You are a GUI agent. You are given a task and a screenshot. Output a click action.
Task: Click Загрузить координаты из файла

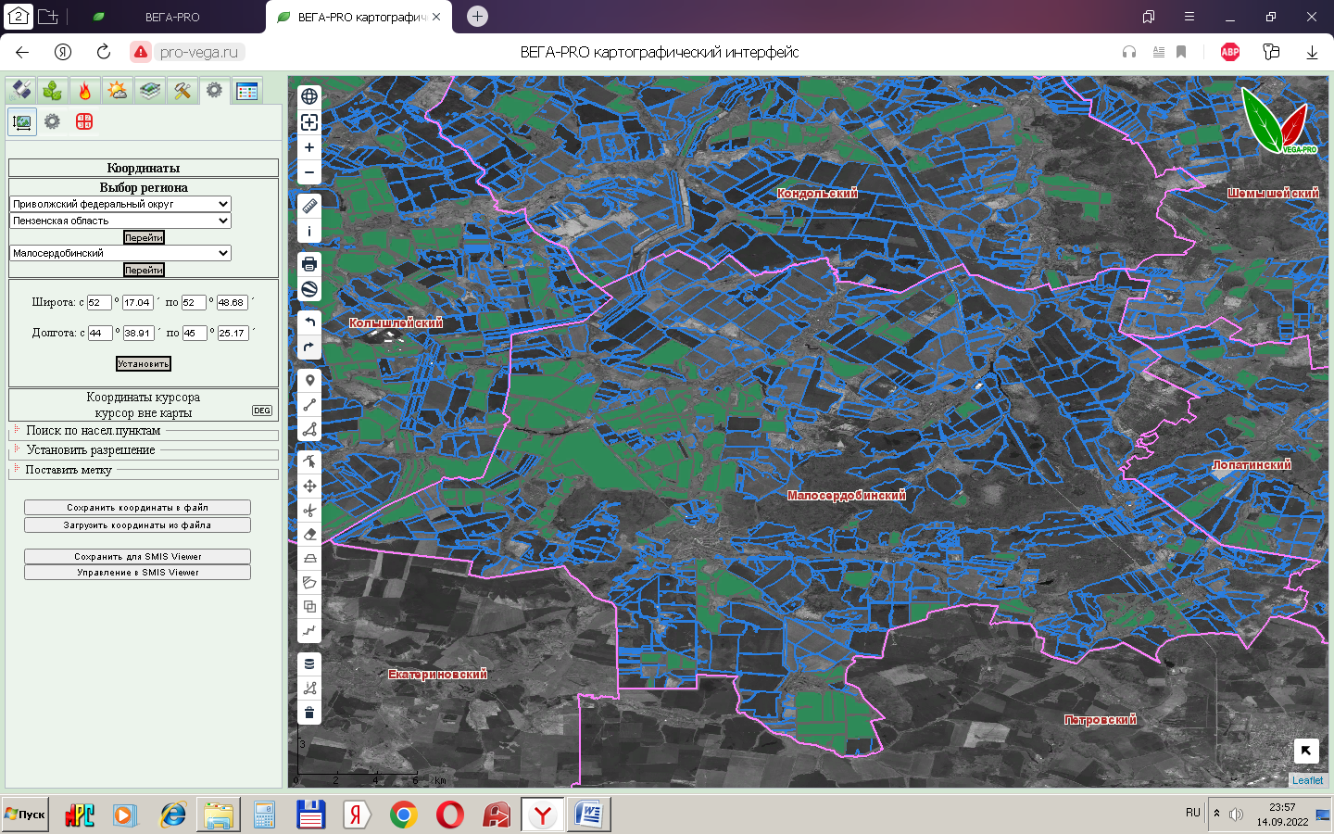(137, 525)
